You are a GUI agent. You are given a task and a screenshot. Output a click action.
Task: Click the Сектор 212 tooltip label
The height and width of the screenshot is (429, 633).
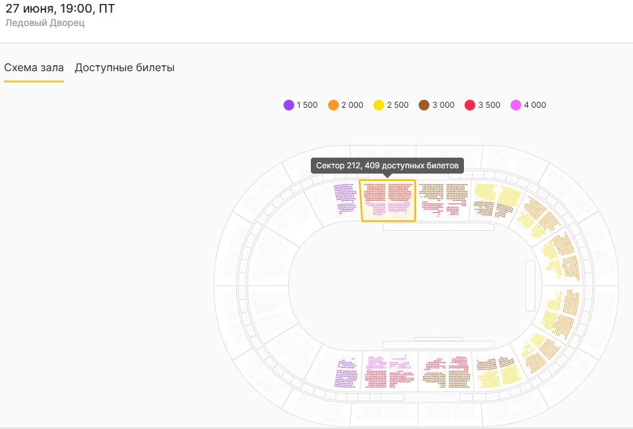click(387, 166)
